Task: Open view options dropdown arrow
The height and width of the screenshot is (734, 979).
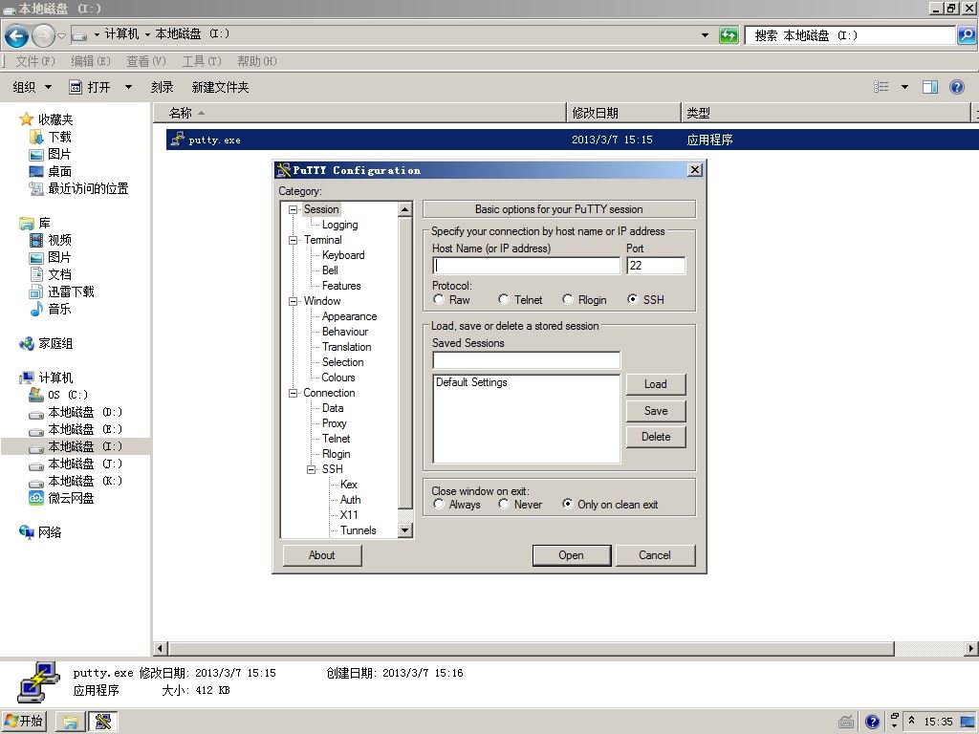Action: click(904, 87)
